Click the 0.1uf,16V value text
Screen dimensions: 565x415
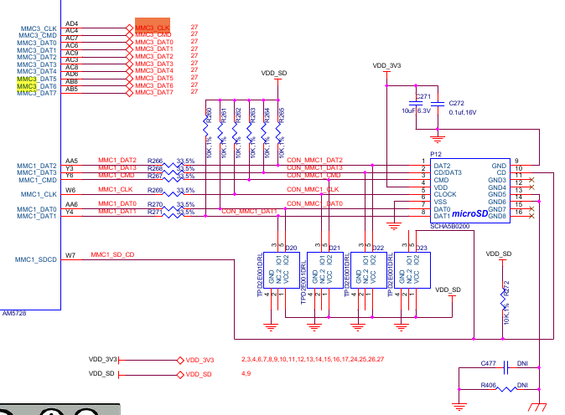tap(463, 113)
